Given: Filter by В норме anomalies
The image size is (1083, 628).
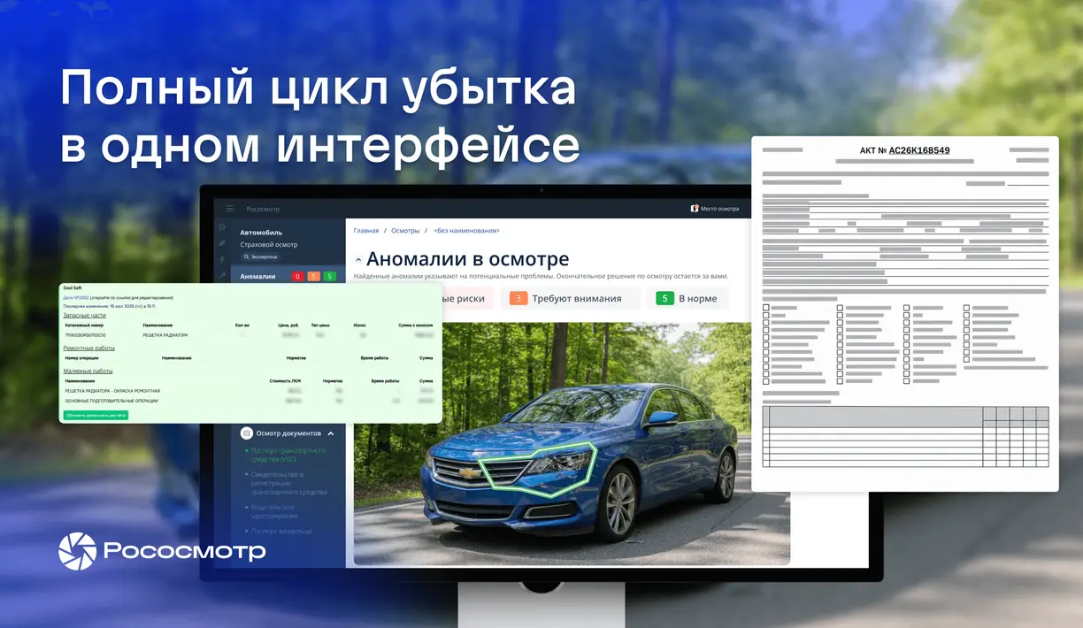Looking at the screenshot, I should click(687, 298).
